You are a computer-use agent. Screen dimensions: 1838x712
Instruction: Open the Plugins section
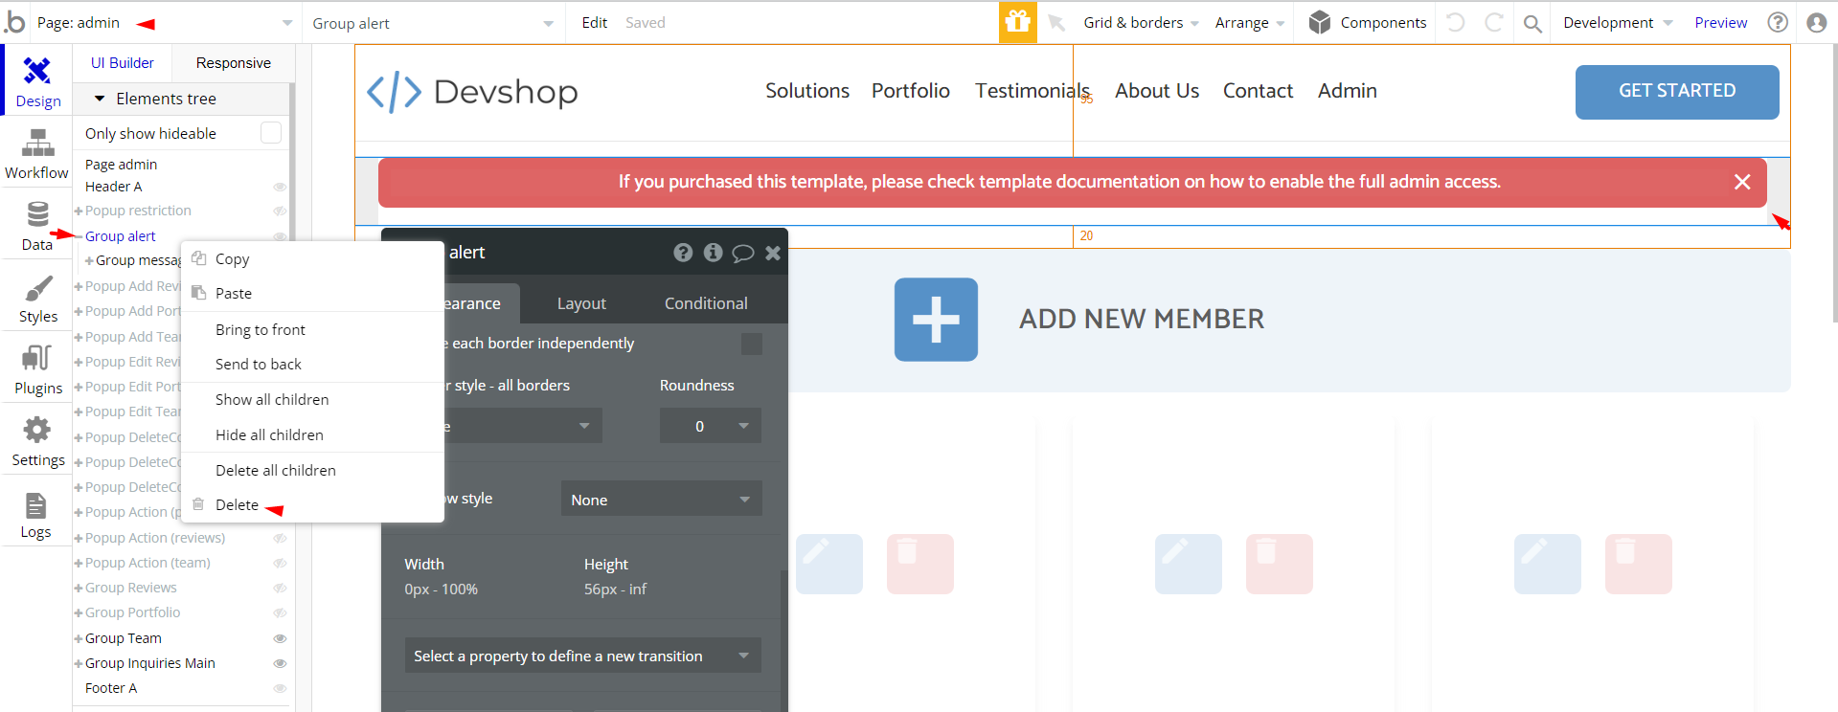[37, 368]
